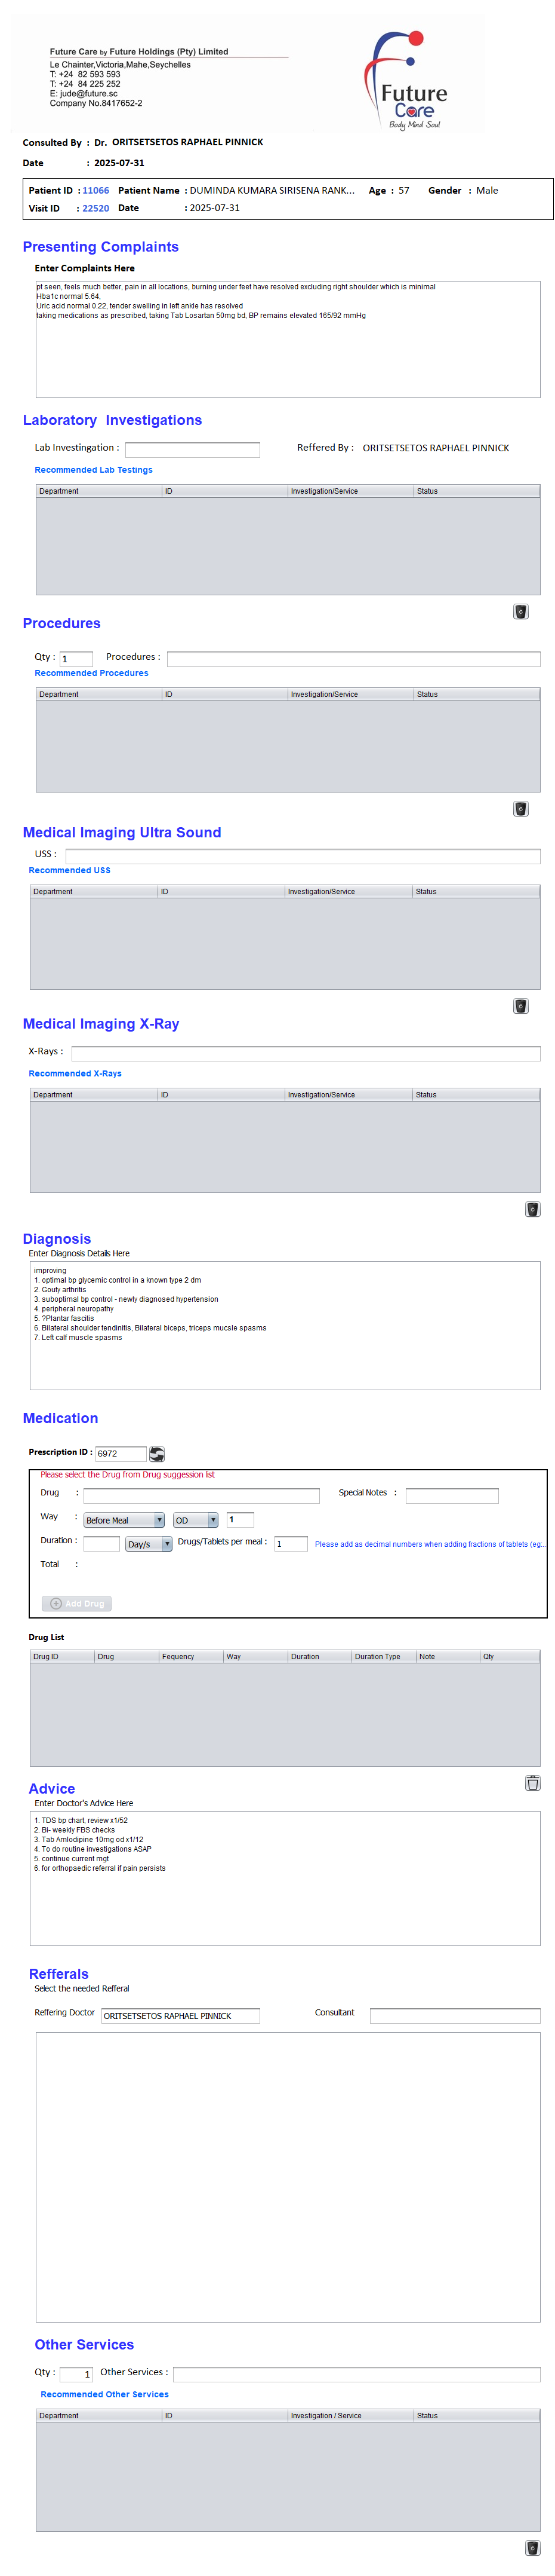Open patient ID 11066 link

tap(96, 190)
